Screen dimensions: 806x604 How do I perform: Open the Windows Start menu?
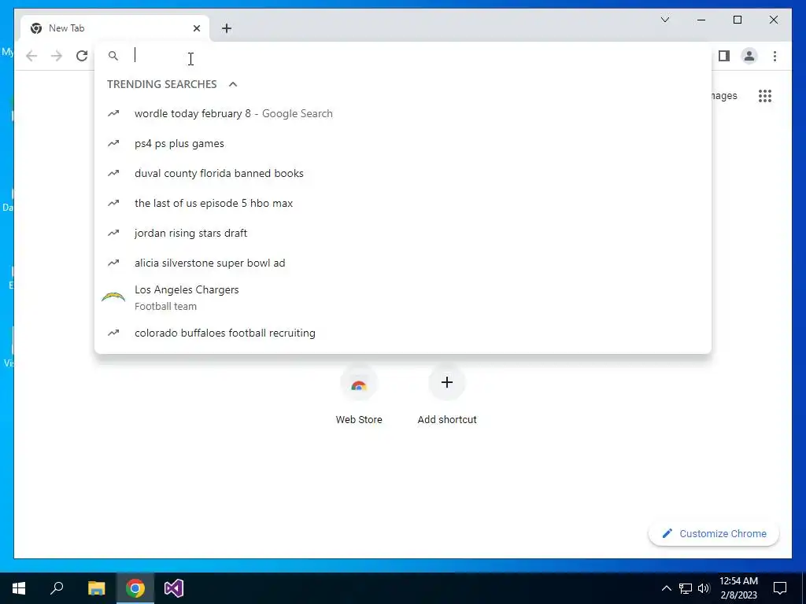point(19,588)
